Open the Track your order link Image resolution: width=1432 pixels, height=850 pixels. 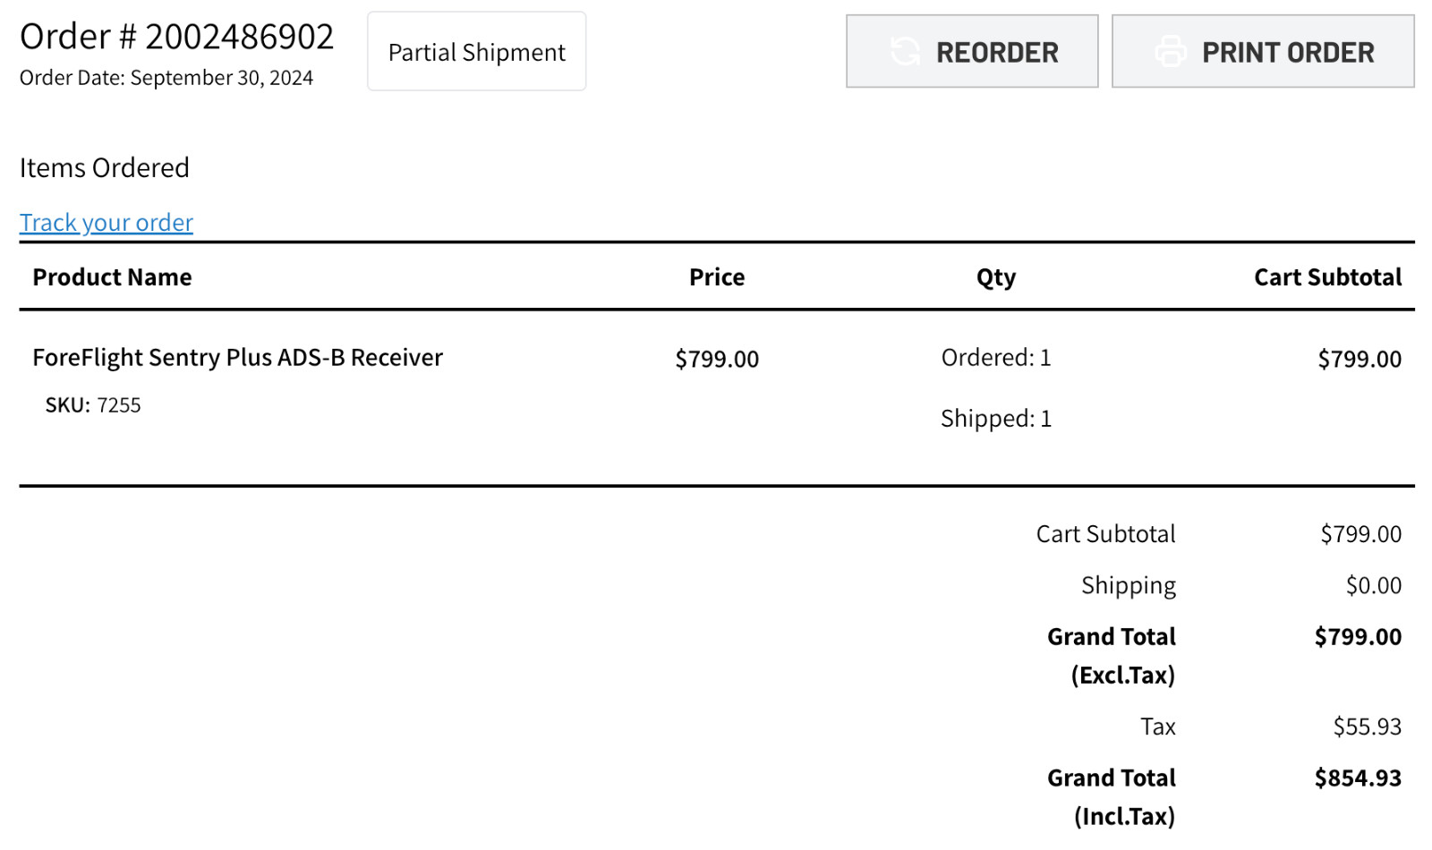click(107, 222)
